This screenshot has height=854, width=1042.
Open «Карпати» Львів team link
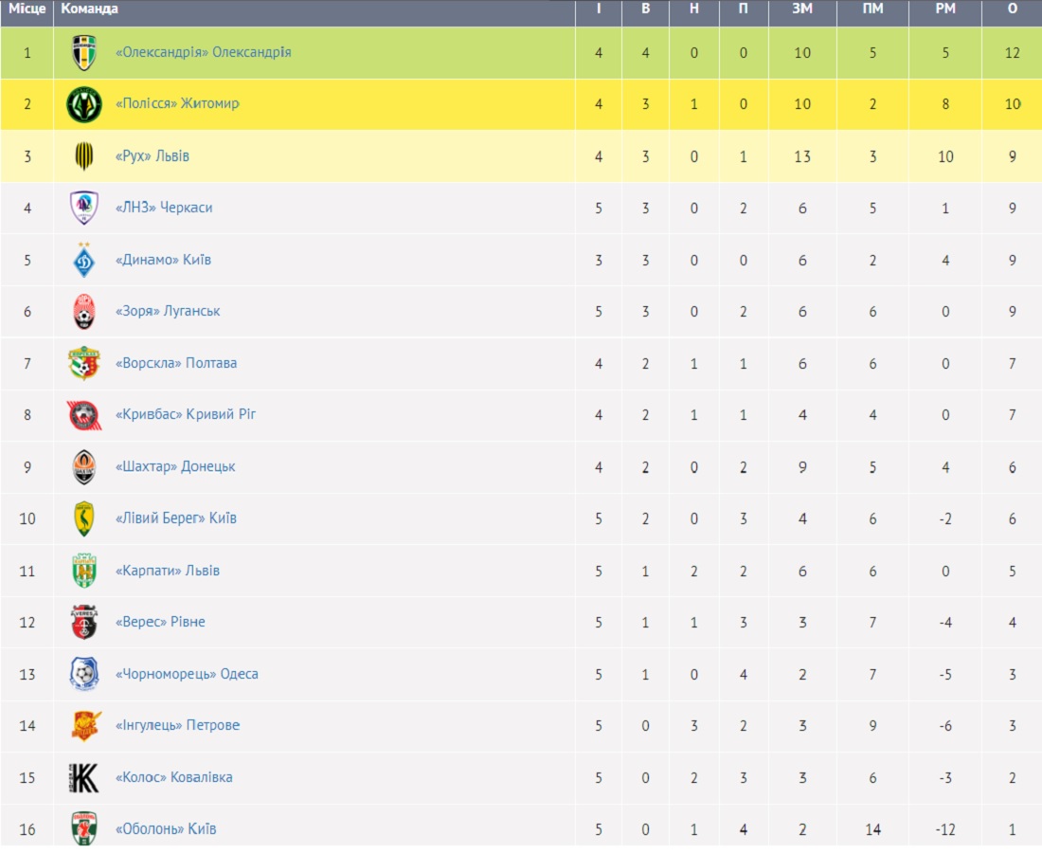(x=168, y=571)
